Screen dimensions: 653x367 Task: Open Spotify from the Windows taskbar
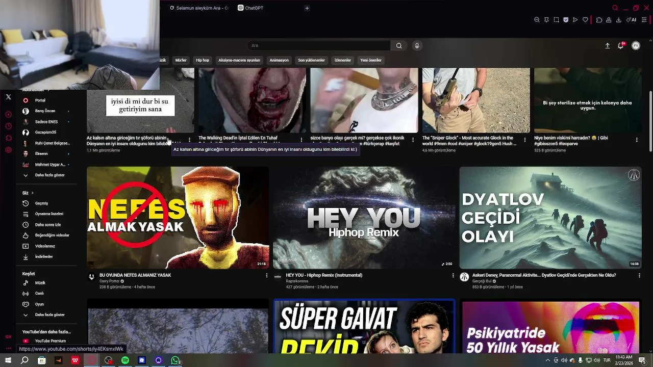[125, 360]
